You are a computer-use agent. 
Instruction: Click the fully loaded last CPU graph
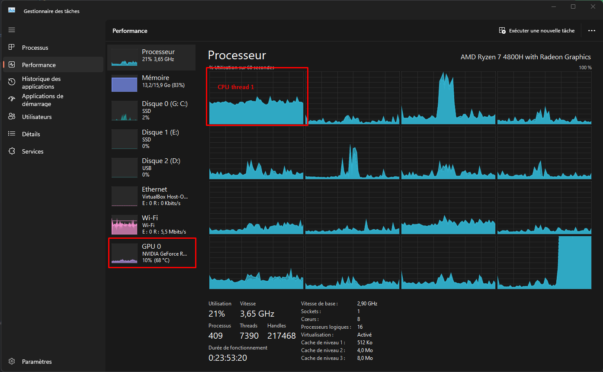point(544,263)
